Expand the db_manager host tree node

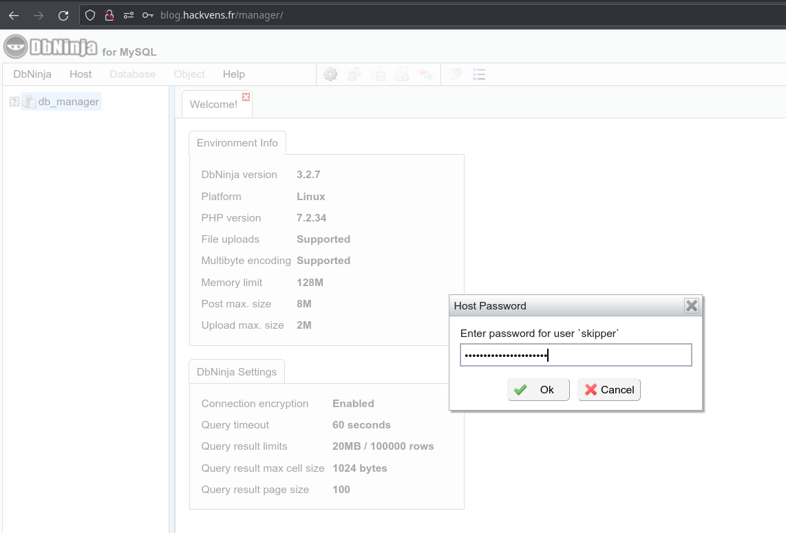pos(14,102)
